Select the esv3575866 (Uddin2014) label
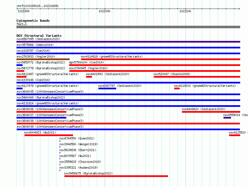 point(35,45)
